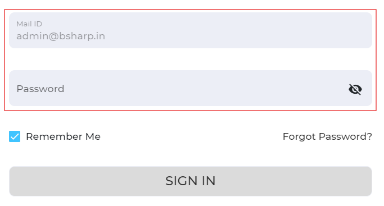Click empty space in the Password box
This screenshot has height=206, width=384.
[x=196, y=88]
